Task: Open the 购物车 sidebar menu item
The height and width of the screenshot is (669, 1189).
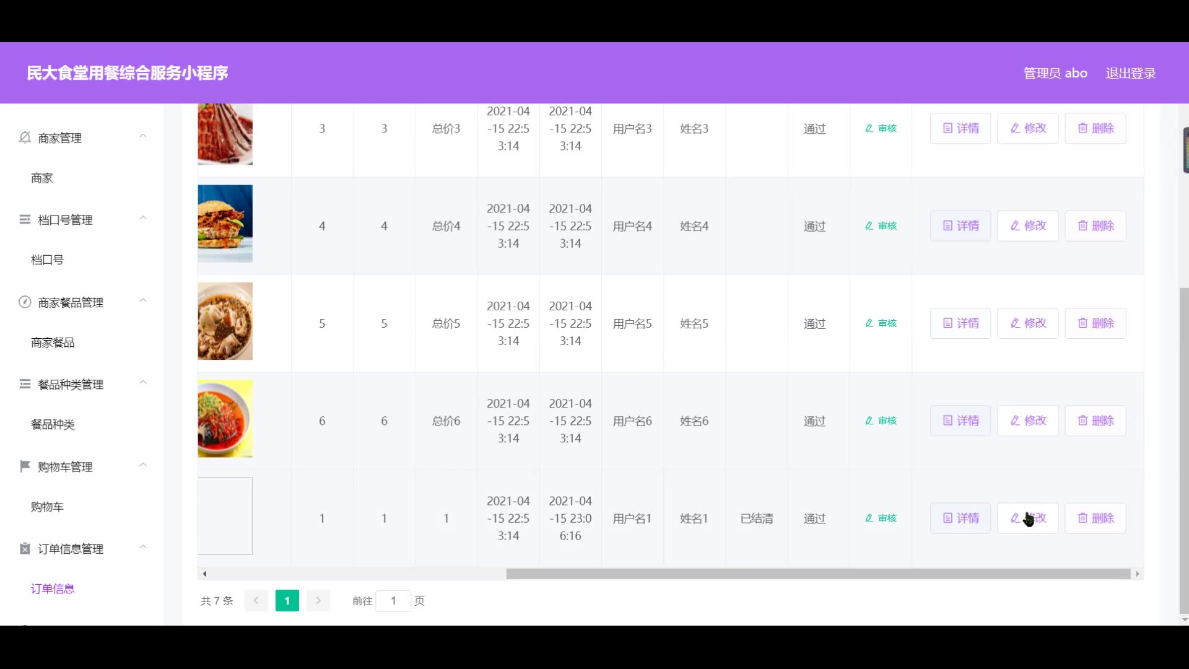Action: click(47, 507)
